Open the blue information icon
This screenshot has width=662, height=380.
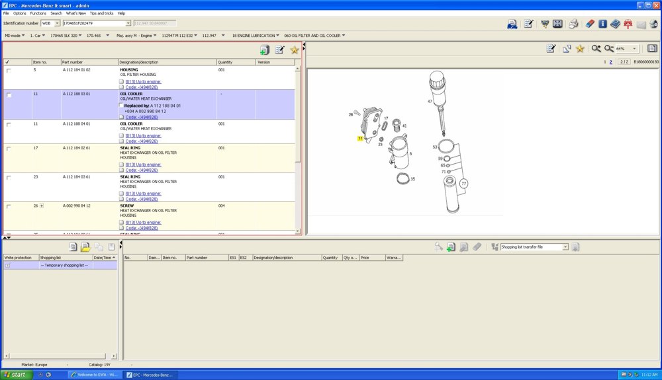tap(603, 24)
